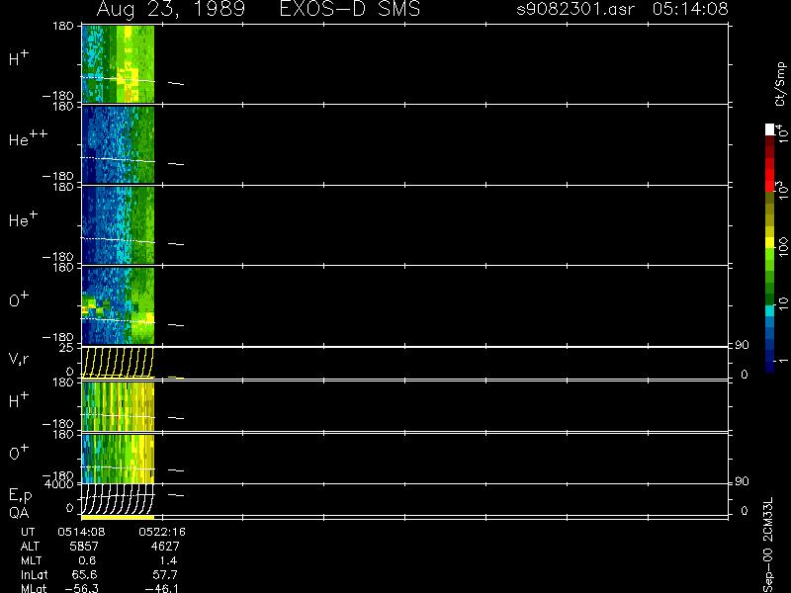Image resolution: width=791 pixels, height=593 pixels.
Task: Click MLT value '0.6'
Action: (x=88, y=560)
